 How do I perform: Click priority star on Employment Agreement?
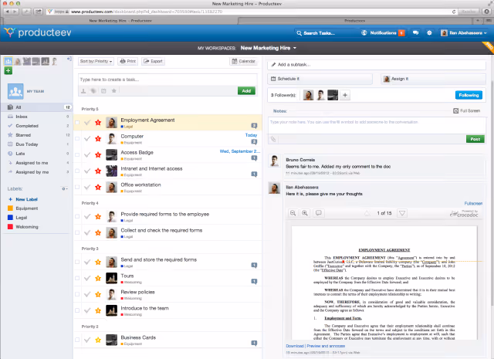pyautogui.click(x=98, y=123)
